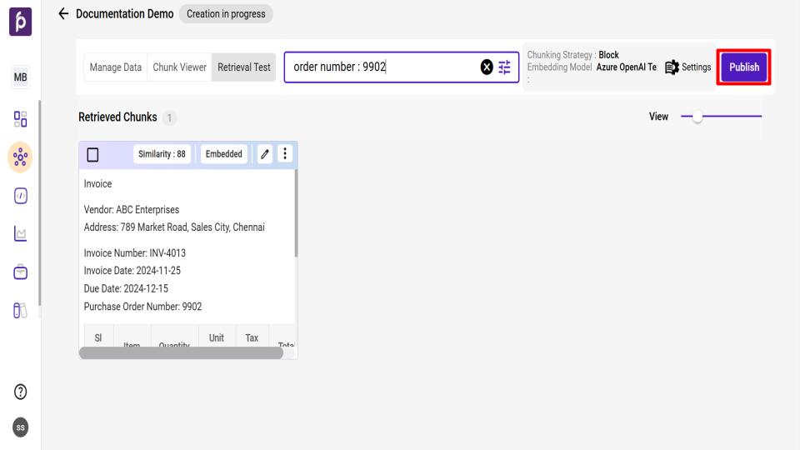Open the chunk's three-dot options menu
Screen dimensions: 800x450
(x=285, y=153)
